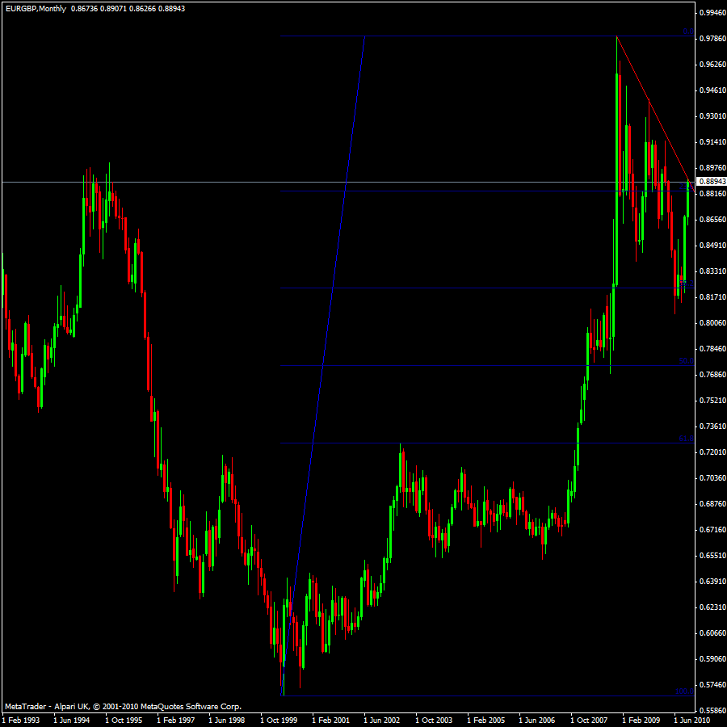Click the 1 Oct 2003 date label
The width and height of the screenshot is (727, 727).
(435, 721)
